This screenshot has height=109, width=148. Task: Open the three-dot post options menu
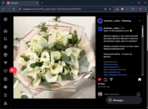(140, 21)
